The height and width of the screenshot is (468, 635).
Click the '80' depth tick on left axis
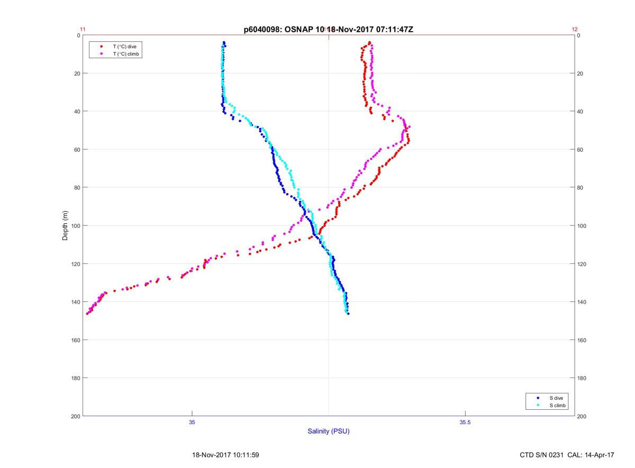tap(77, 188)
